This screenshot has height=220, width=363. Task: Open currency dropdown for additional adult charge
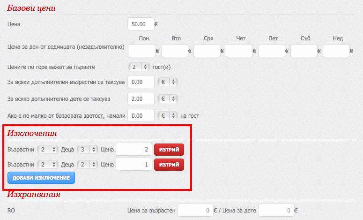coord(168,82)
